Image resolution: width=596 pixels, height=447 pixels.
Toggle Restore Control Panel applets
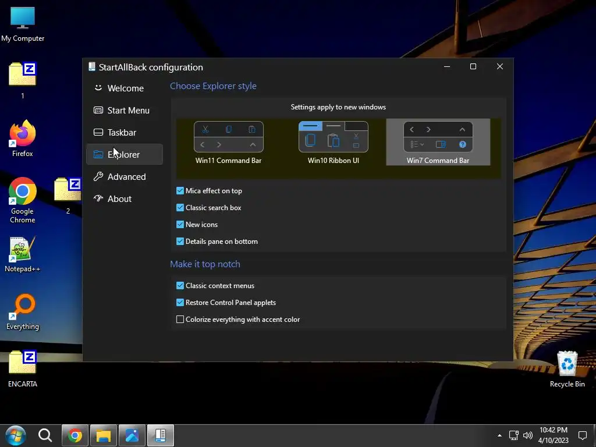pos(180,303)
